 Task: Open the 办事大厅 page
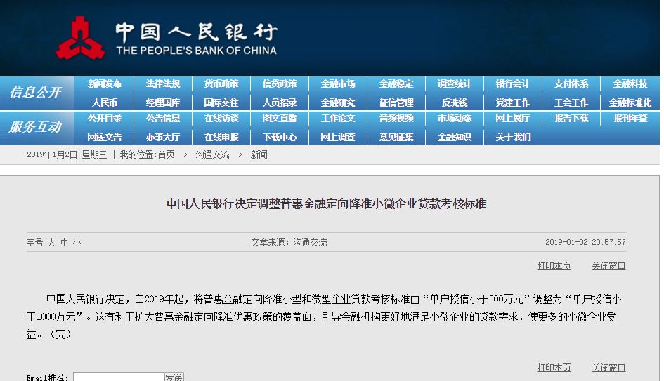coord(163,137)
